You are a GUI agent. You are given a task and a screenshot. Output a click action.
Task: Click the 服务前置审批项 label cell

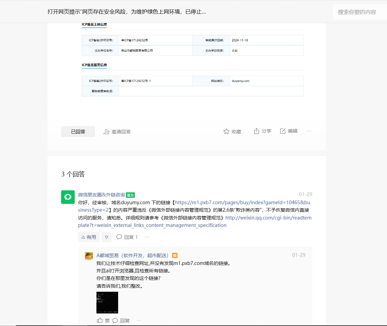coord(100,91)
